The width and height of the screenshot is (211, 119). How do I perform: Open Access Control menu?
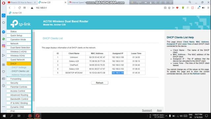coord(19,91)
